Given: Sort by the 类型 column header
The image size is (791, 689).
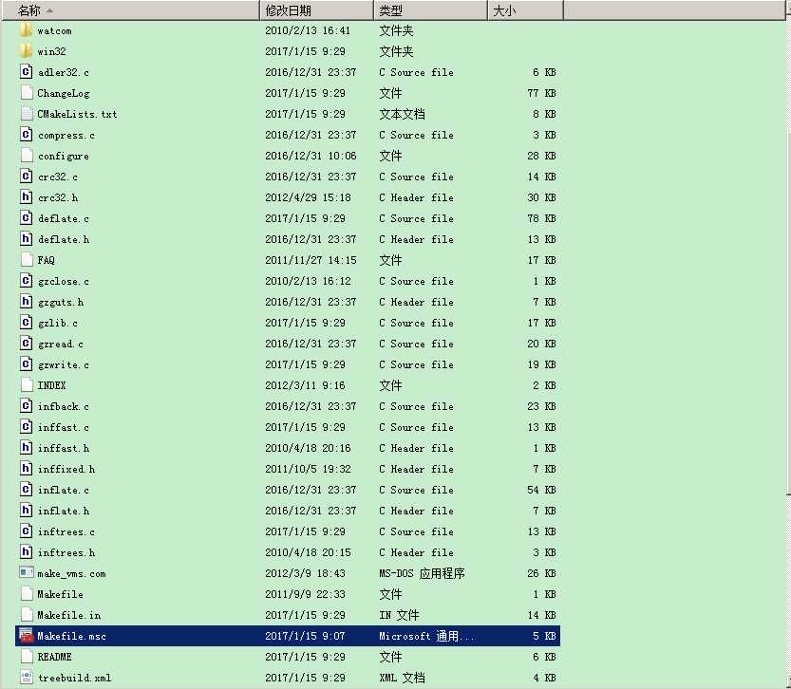Looking at the screenshot, I should point(431,10).
